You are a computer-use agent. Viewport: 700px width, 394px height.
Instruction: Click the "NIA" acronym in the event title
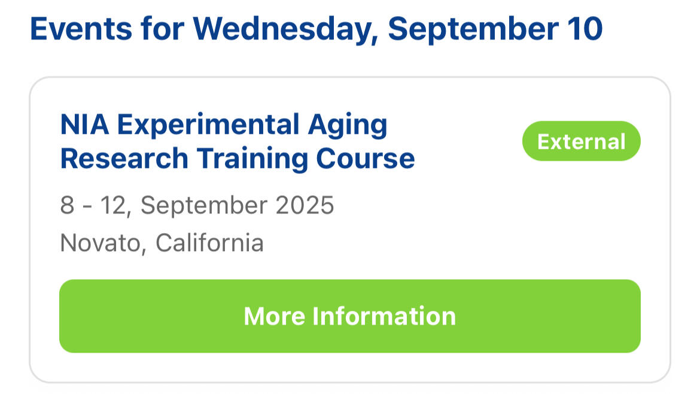coord(84,125)
